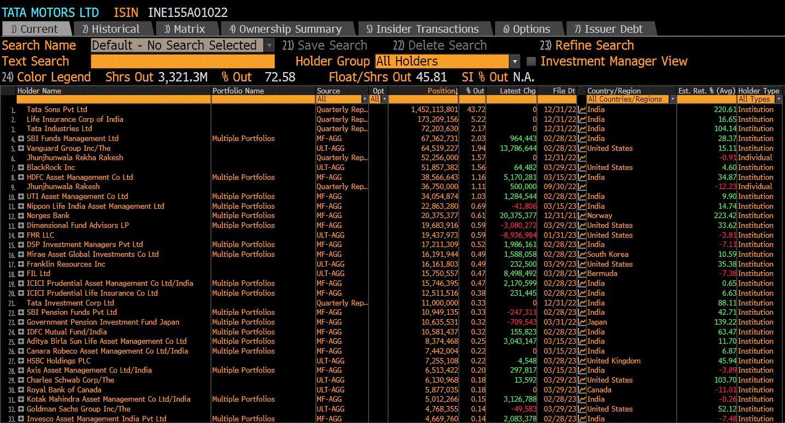Viewport: 785px width, 423px height.
Task: Click the Holder Name filter field
Action: (113, 99)
